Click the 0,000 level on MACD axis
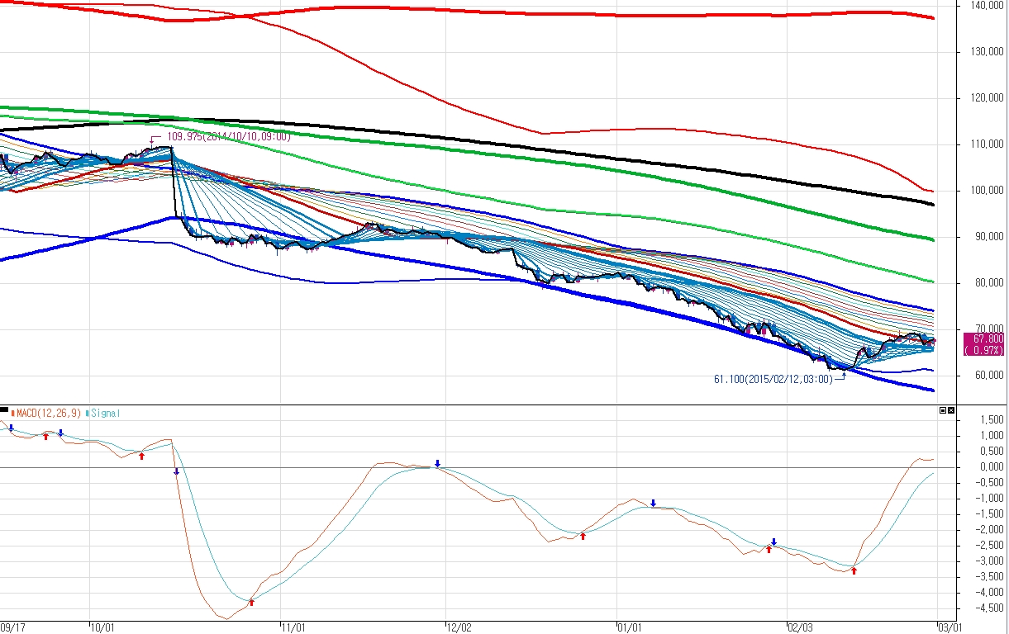The height and width of the screenshot is (634, 1009). (x=983, y=467)
